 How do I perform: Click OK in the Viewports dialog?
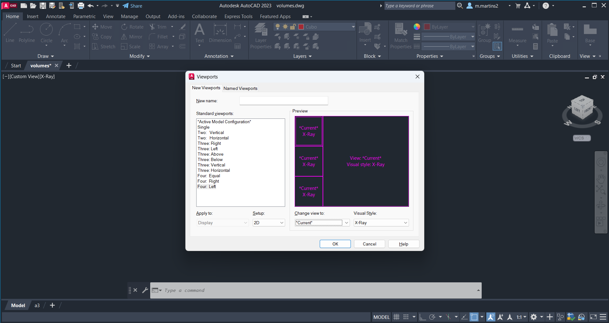pos(335,244)
